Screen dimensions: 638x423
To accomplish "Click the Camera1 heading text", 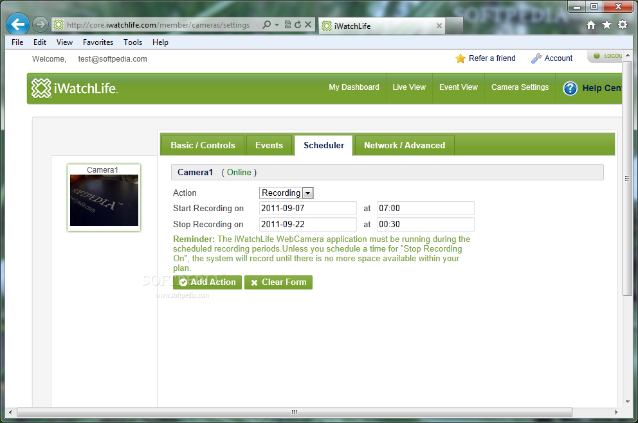I will pyautogui.click(x=196, y=172).
